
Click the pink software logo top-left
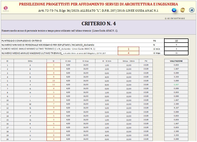click(6, 9)
